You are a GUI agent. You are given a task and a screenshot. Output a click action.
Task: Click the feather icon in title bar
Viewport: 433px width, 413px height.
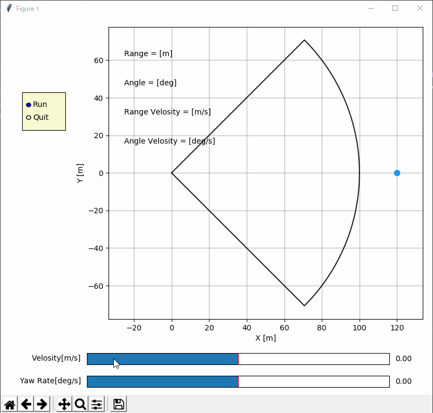9,8
